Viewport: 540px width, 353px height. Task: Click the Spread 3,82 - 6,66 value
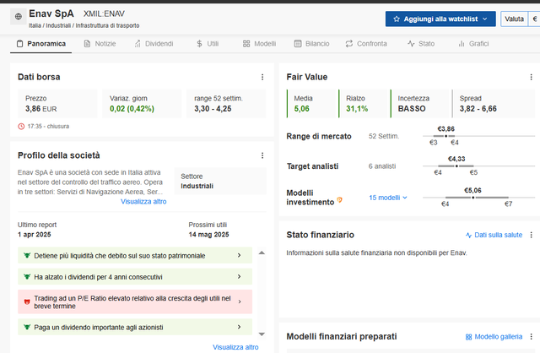click(x=478, y=109)
